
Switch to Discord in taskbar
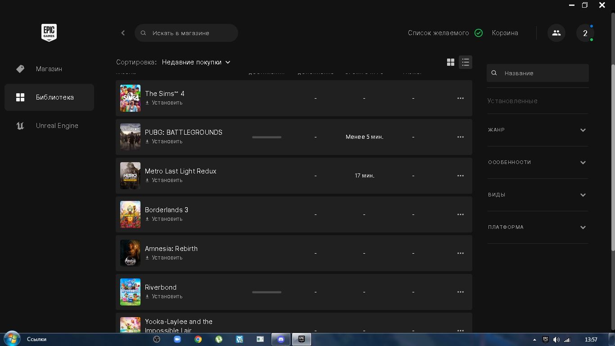pos(281,339)
